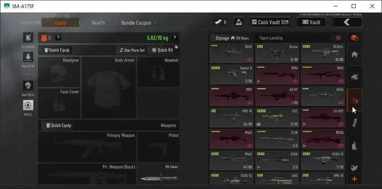382x189 pixels.
Task: Open the Health tab
Action: pyautogui.click(x=98, y=23)
